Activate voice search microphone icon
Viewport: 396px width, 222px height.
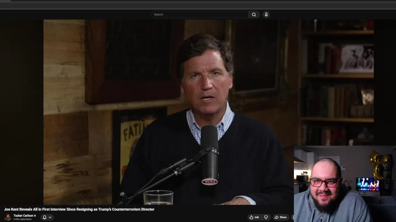tap(266, 14)
